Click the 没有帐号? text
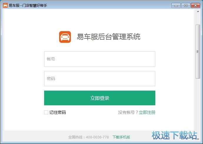The image size is (203, 144). point(128,112)
